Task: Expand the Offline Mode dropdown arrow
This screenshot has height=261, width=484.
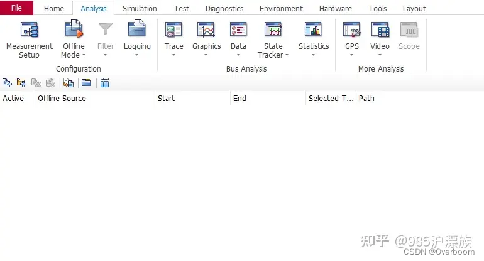Action: [x=84, y=55]
